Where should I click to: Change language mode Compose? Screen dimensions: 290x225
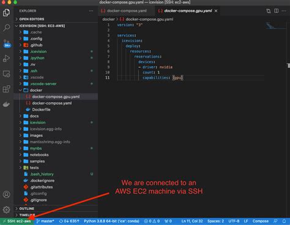point(261,221)
